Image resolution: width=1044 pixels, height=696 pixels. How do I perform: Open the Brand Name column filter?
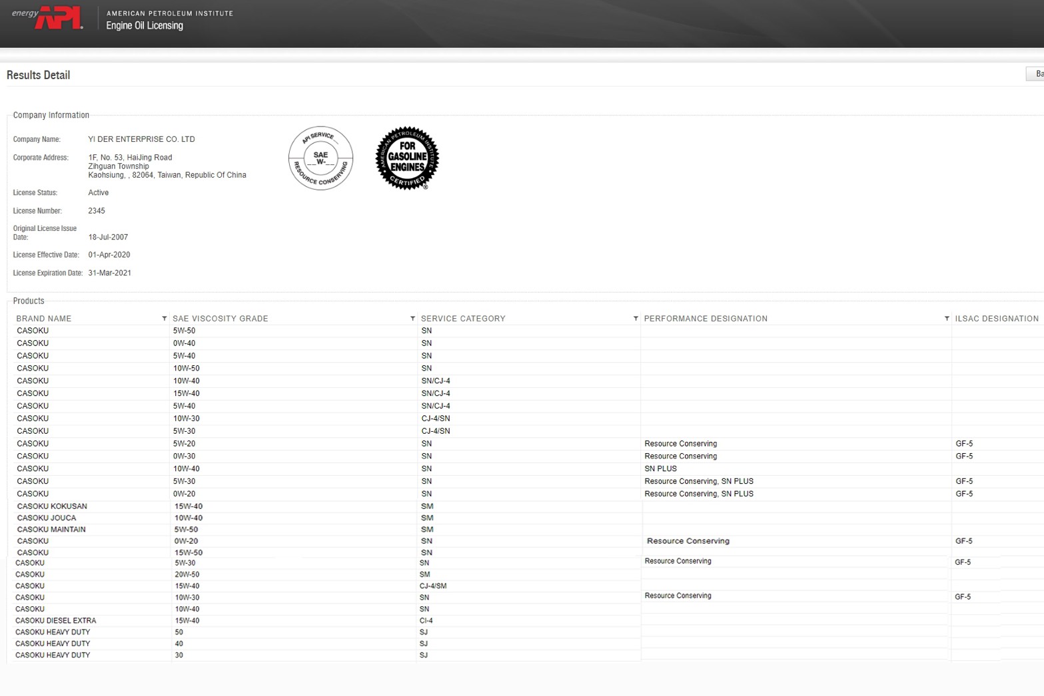pos(164,319)
